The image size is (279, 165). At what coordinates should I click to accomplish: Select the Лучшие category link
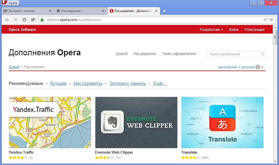click(58, 83)
